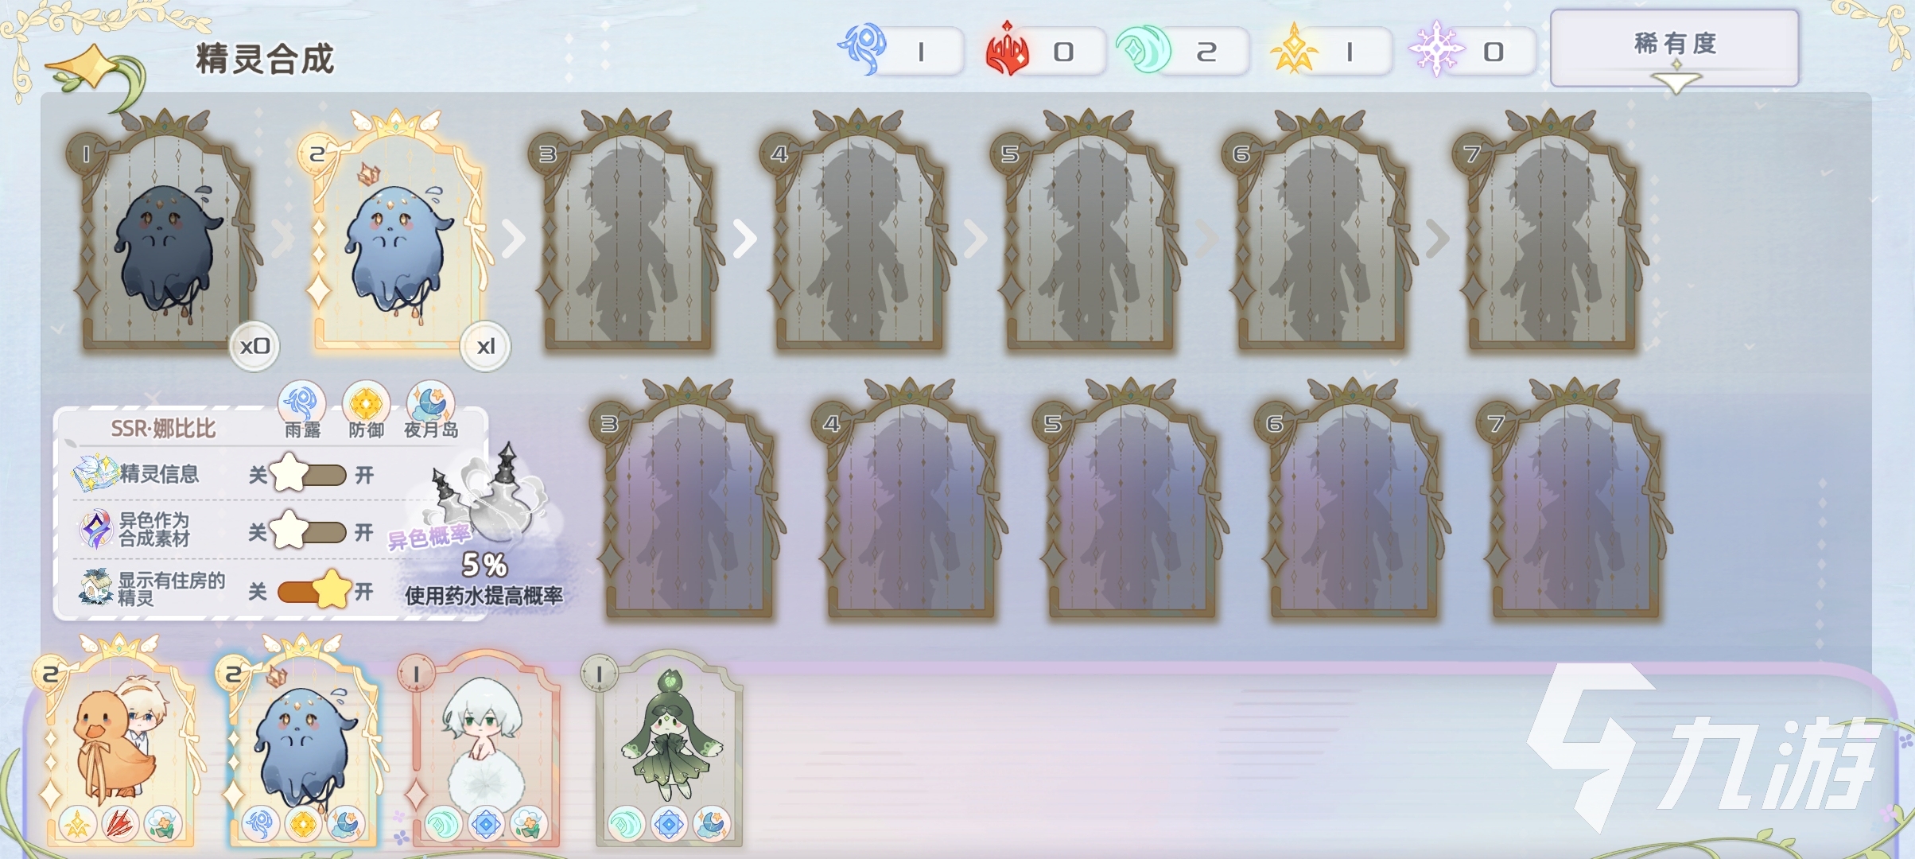Tap the purple snowflake resource icon
This screenshot has width=1915, height=859.
tap(1436, 49)
